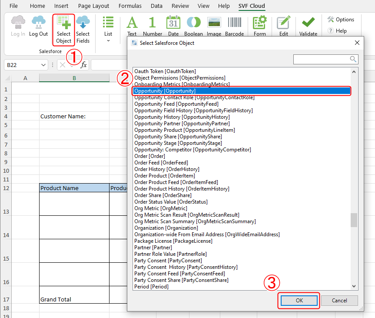This screenshot has height=318, width=375.
Task: Insert a Text field
Action: 132,26
